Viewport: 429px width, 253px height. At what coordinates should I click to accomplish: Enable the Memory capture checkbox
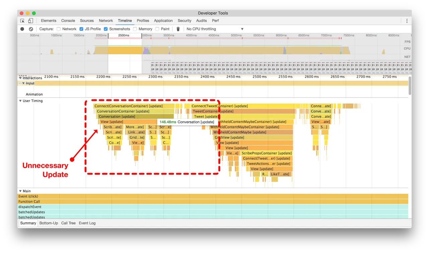click(x=135, y=29)
